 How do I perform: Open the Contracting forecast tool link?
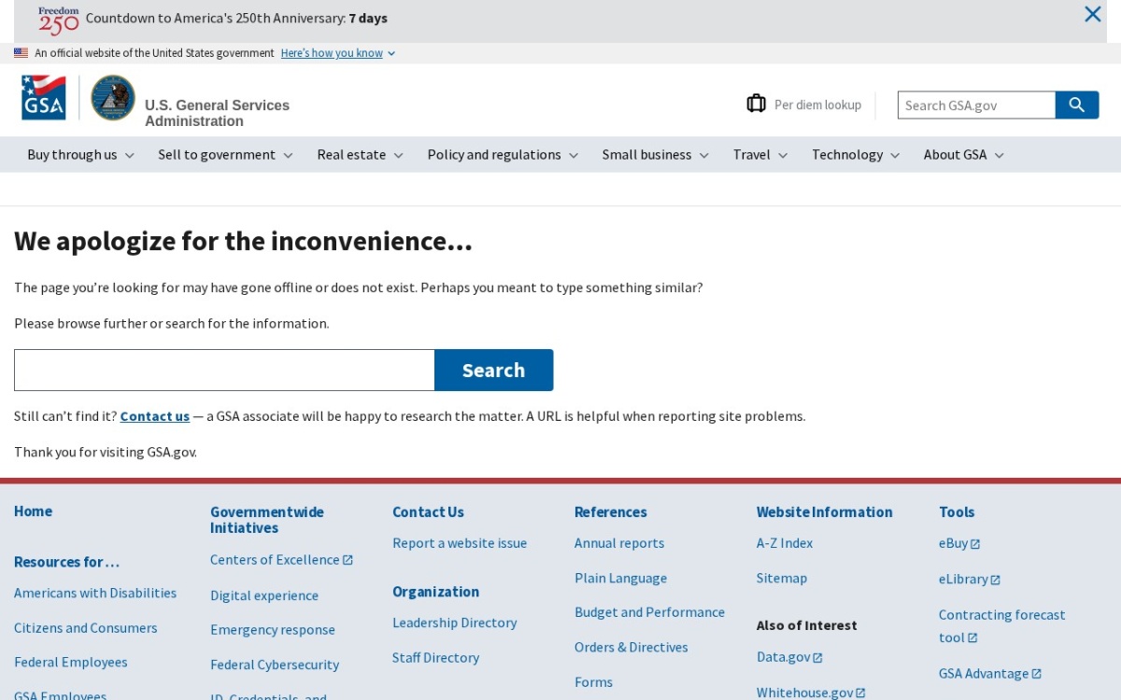(1001, 626)
